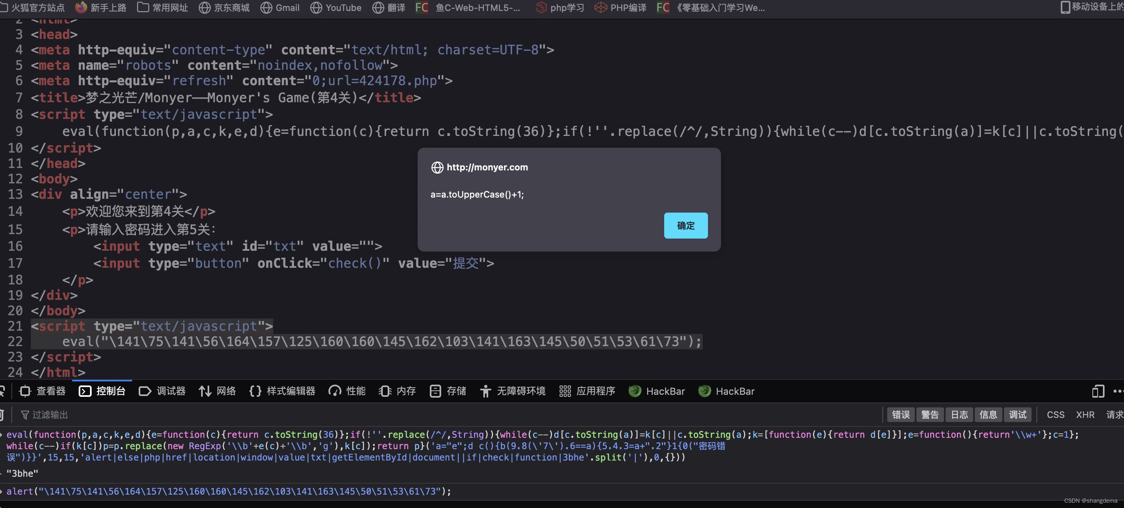This screenshot has width=1124, height=508.
Task: Open the 《零基础入门学习We... bookmark
Action: [711, 7]
